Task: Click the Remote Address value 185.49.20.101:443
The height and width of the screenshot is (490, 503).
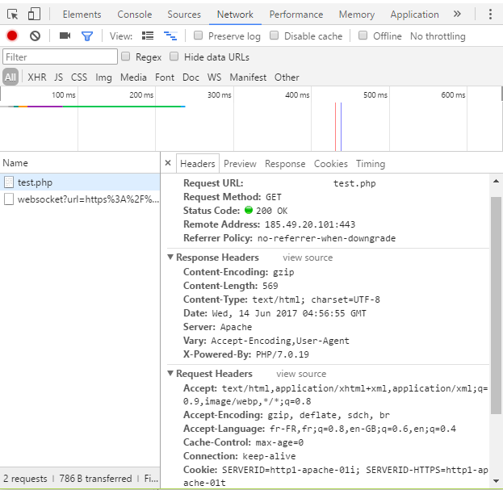Action: tap(310, 224)
